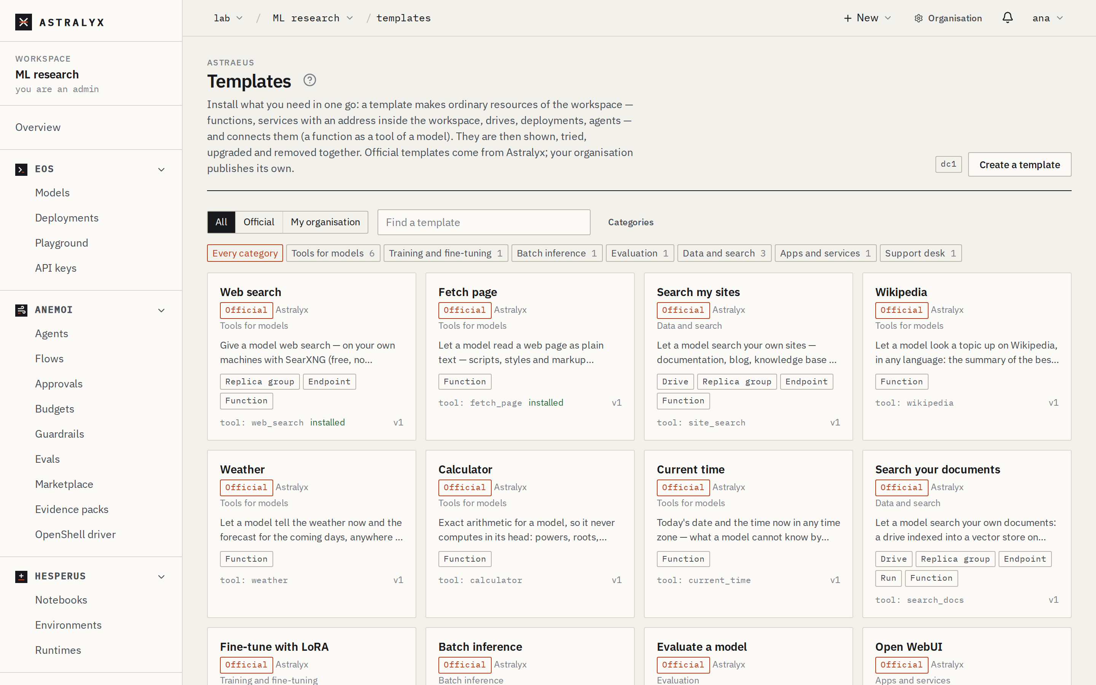
Task: Filter by Training and fine-tuning category
Action: pos(446,253)
